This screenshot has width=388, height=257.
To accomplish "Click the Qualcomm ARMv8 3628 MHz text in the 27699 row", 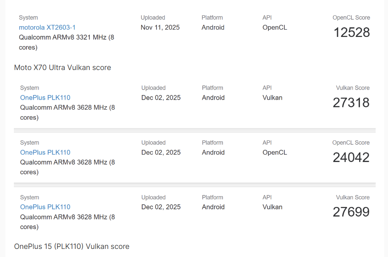I will (67, 217).
